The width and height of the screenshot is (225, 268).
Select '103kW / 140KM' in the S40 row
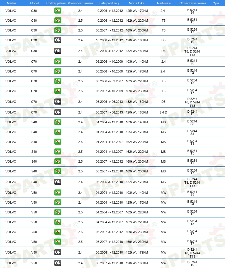click(137, 122)
